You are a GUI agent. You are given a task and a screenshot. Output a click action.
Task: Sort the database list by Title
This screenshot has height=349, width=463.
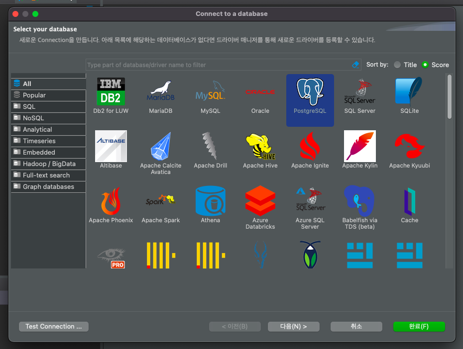pyautogui.click(x=405, y=65)
